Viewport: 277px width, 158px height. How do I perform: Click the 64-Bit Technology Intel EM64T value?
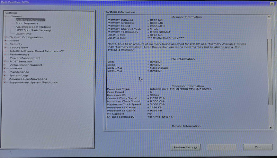(x=160, y=117)
